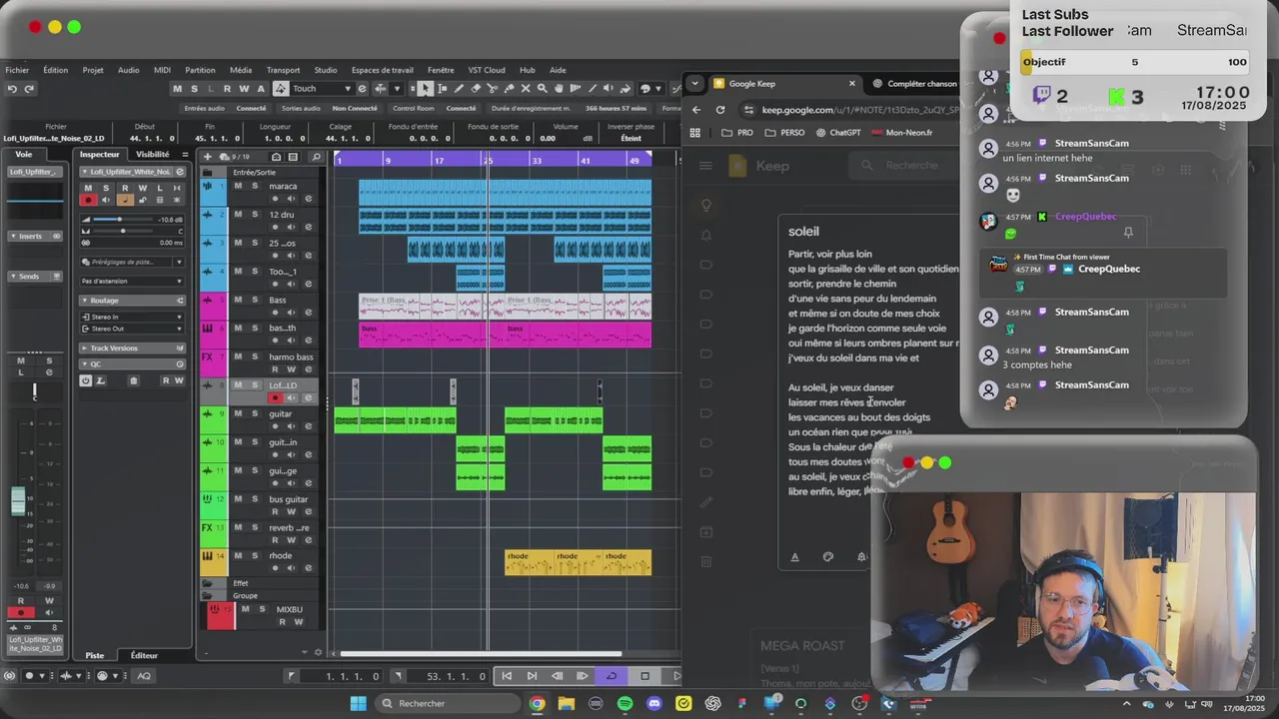Mute the maraca track

pos(238,186)
